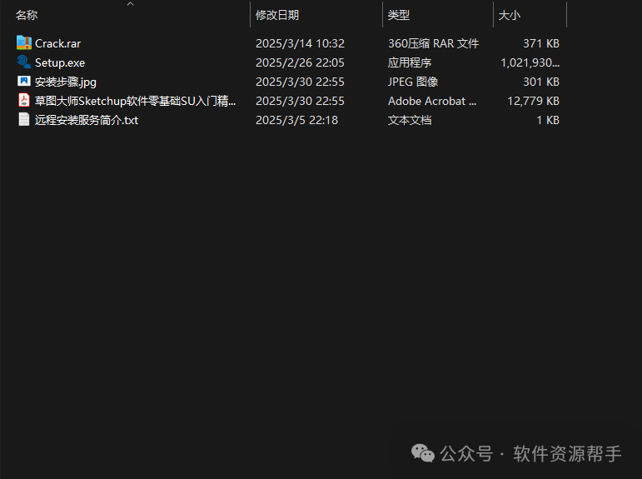Screen dimensions: 642x479
Task: Click size 371 KB of Crack.rar
Action: pos(541,43)
